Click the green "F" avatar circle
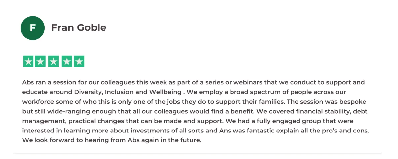Viewport: 398px width, 159px height. pyautogui.click(x=33, y=28)
